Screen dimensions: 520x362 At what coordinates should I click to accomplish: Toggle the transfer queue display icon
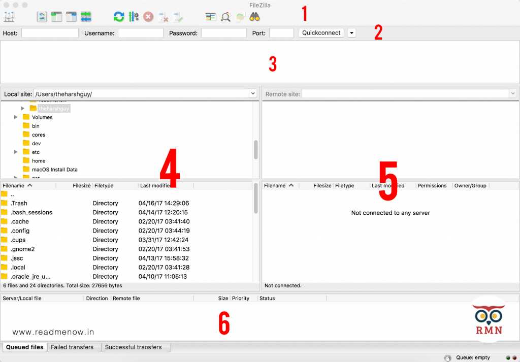point(85,16)
